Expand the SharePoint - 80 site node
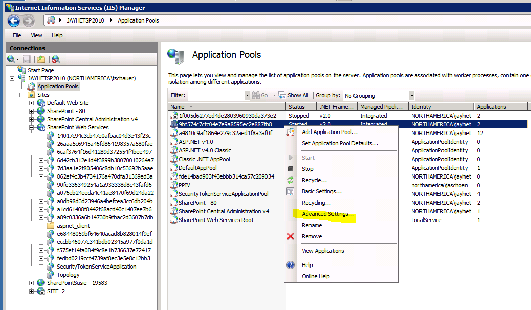 [32, 111]
